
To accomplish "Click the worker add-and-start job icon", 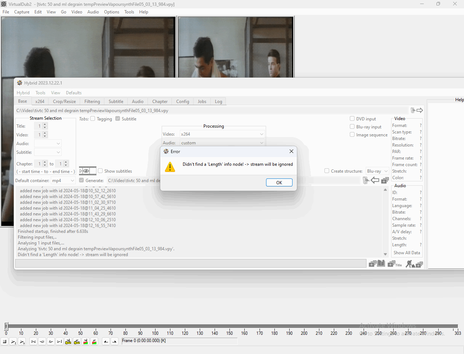I will pos(414,264).
